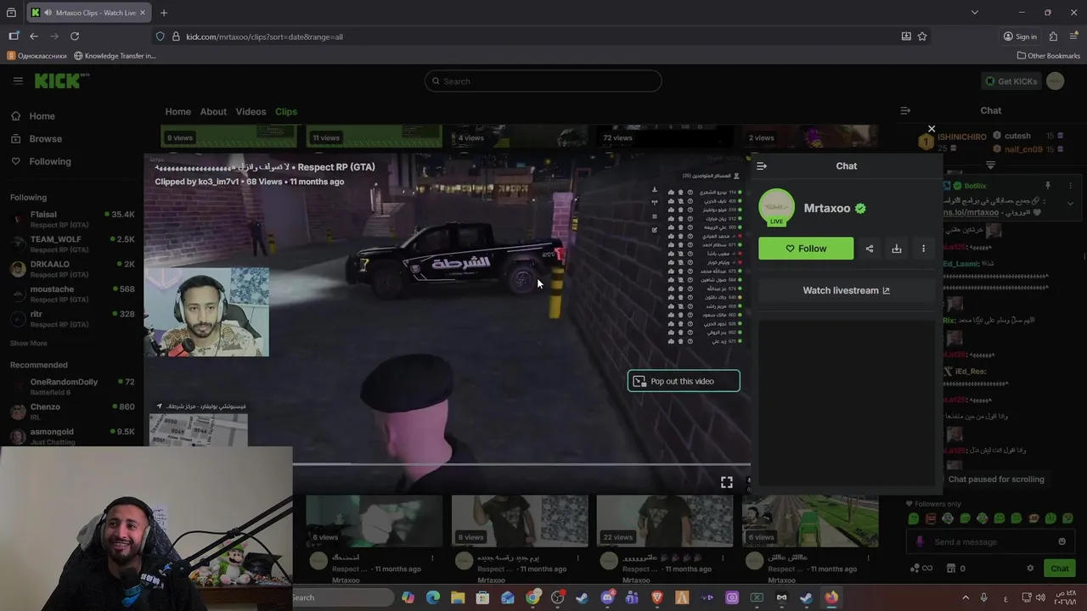Open recommended channel Chenzo
The image size is (1087, 611).
(x=72, y=411)
